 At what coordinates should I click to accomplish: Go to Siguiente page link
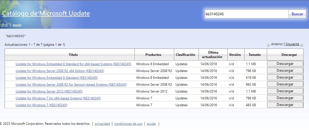pyautogui.click(x=292, y=44)
